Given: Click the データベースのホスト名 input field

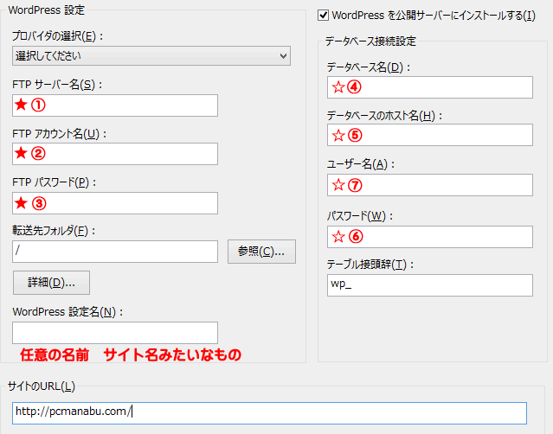Looking at the screenshot, I should tap(430, 135).
